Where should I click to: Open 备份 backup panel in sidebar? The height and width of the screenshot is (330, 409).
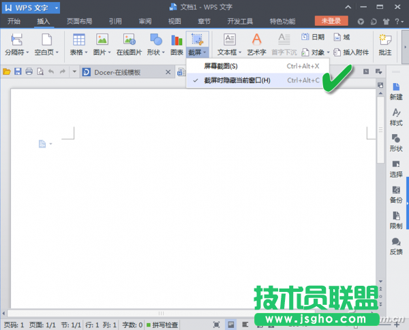[x=396, y=195]
